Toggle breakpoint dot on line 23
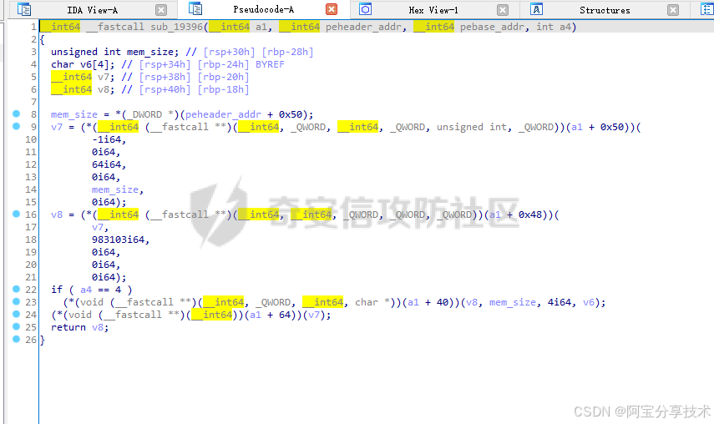The height and width of the screenshot is (424, 714). pyautogui.click(x=17, y=301)
